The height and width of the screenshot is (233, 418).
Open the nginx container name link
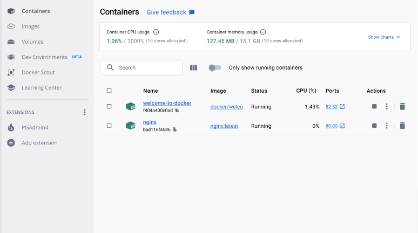click(x=150, y=122)
